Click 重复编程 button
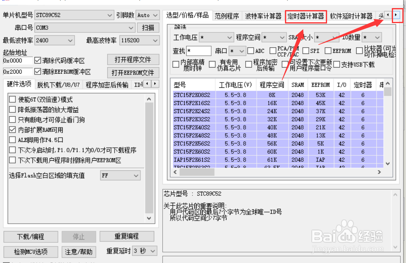Viewport: 406px width, 263px height. pyautogui.click(x=127, y=236)
